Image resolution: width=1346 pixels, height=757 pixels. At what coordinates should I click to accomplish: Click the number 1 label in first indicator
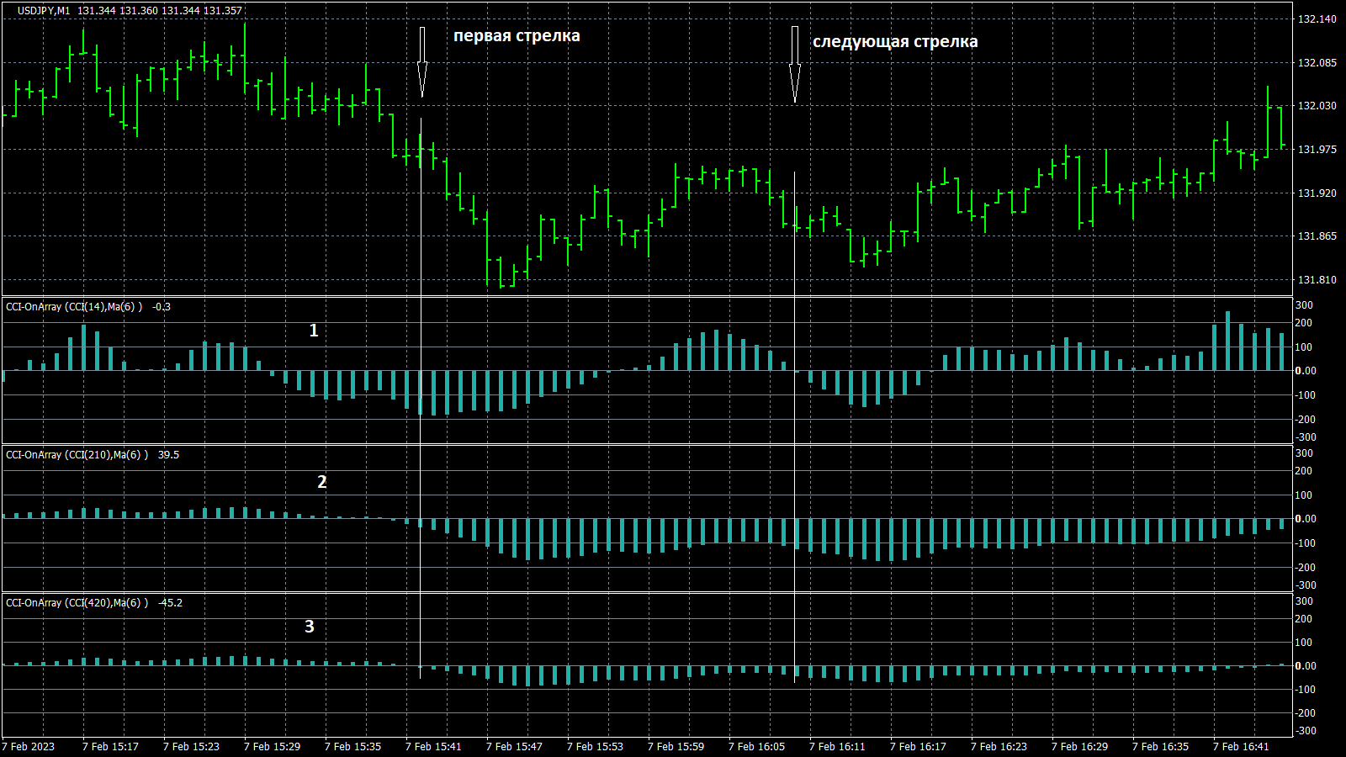click(x=314, y=331)
